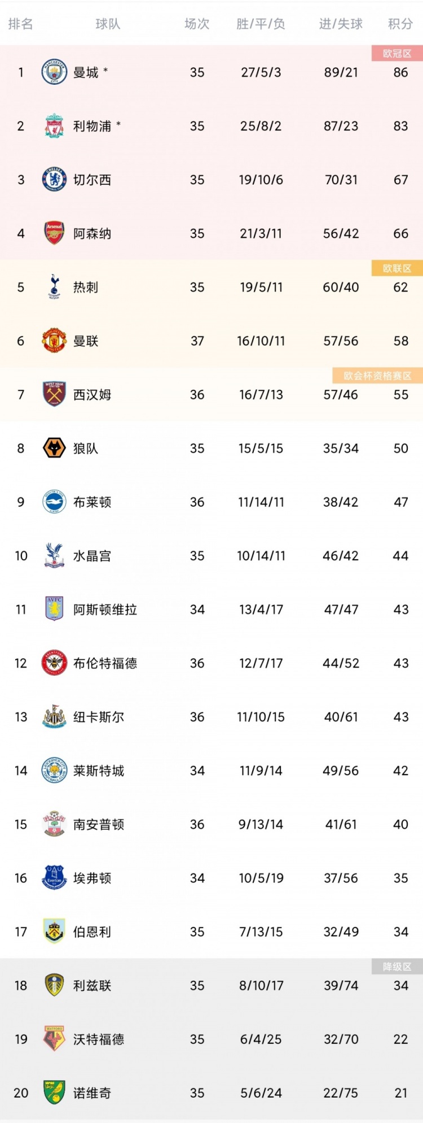Click the 欧冠区 zone label

[x=397, y=54]
